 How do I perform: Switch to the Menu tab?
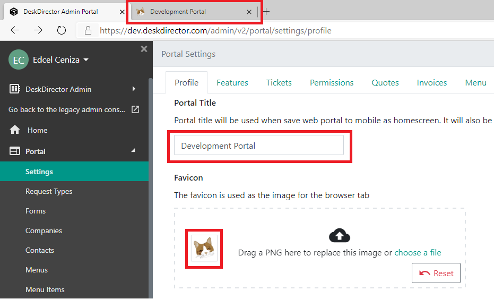(x=476, y=82)
